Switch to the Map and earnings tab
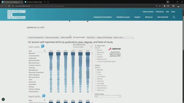 [52, 37]
